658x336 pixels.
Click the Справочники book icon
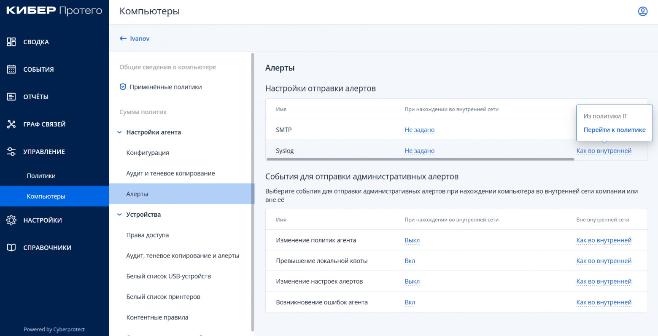click(x=11, y=247)
